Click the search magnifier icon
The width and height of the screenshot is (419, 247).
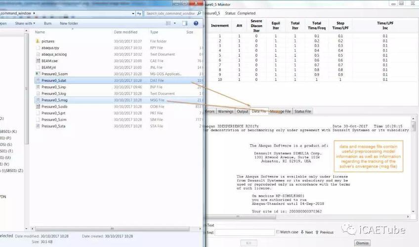point(199,13)
